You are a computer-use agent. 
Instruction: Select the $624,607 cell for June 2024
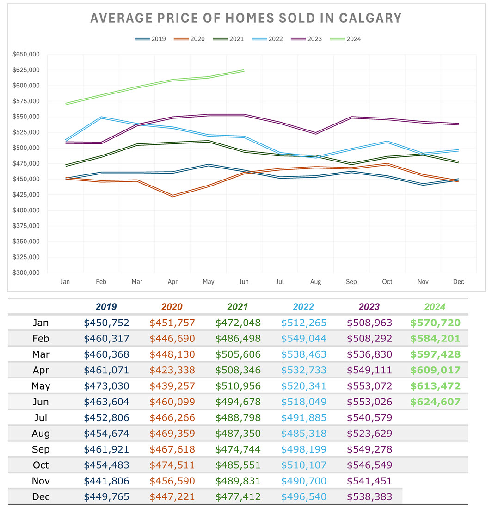pos(435,402)
